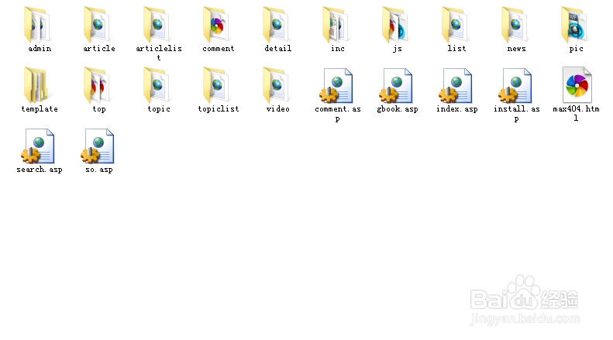The height and width of the screenshot is (340, 613).
Task: Click the 'pic' folder name label
Action: pyautogui.click(x=577, y=49)
